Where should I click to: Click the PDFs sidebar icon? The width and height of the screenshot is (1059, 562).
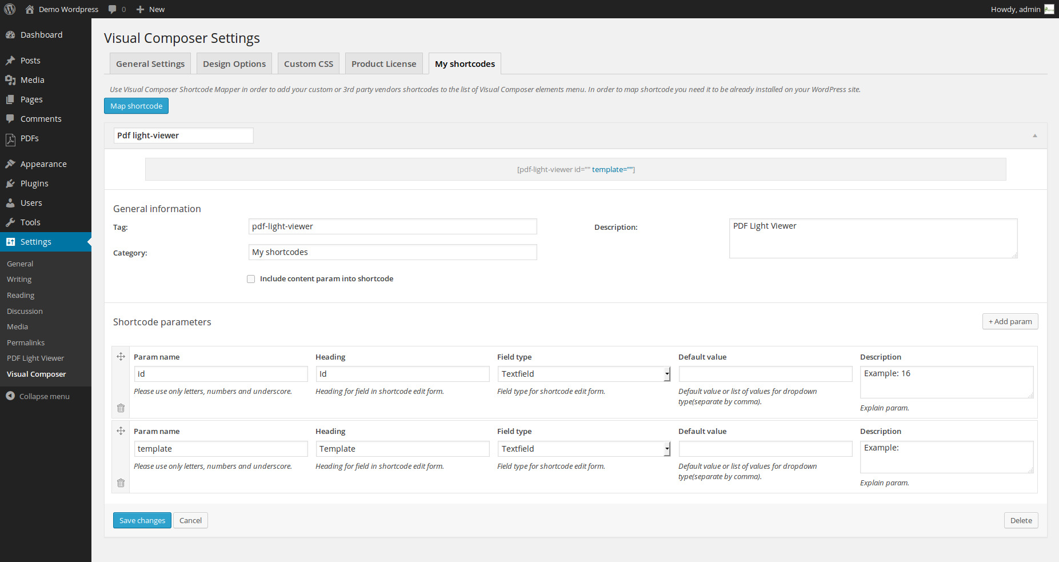(10, 139)
